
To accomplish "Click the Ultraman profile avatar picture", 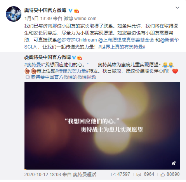I will [x=14, y=14].
